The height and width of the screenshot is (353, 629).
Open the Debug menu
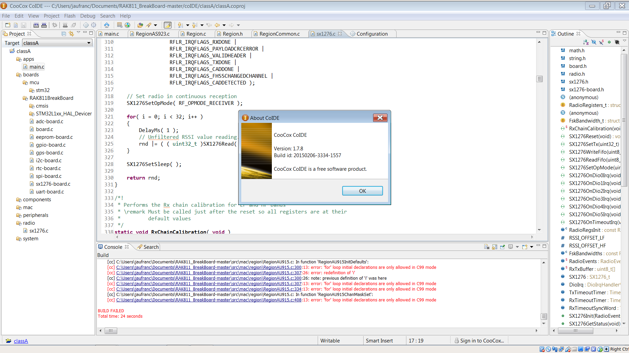pos(88,16)
